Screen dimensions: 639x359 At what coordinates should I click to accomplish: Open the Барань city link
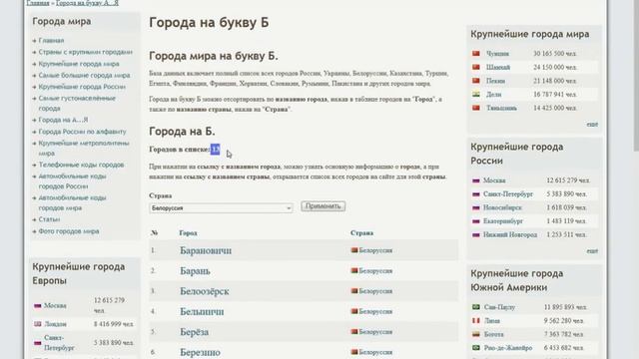pyautogui.click(x=195, y=271)
